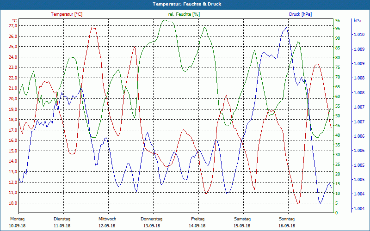The height and width of the screenshot is (231, 370).
Task: Click the chart title "Temperatur, Feuchte & Druck"
Action: pyautogui.click(x=187, y=4)
